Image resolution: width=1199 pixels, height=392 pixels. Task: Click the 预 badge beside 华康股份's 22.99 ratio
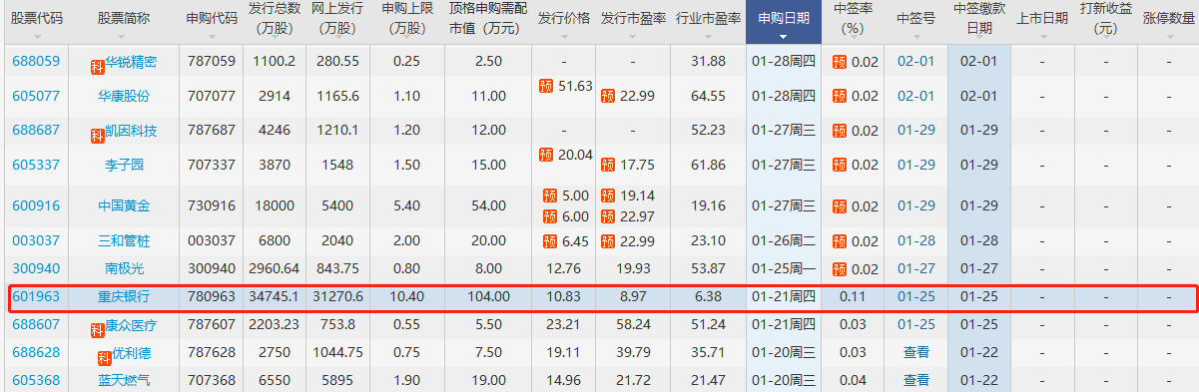click(608, 97)
